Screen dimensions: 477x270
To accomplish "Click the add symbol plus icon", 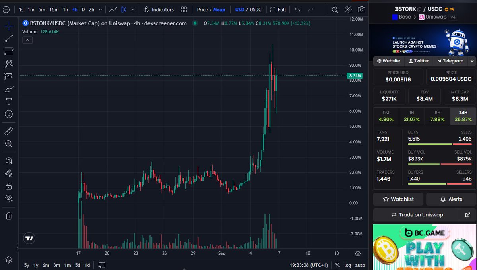I will (6, 9).
